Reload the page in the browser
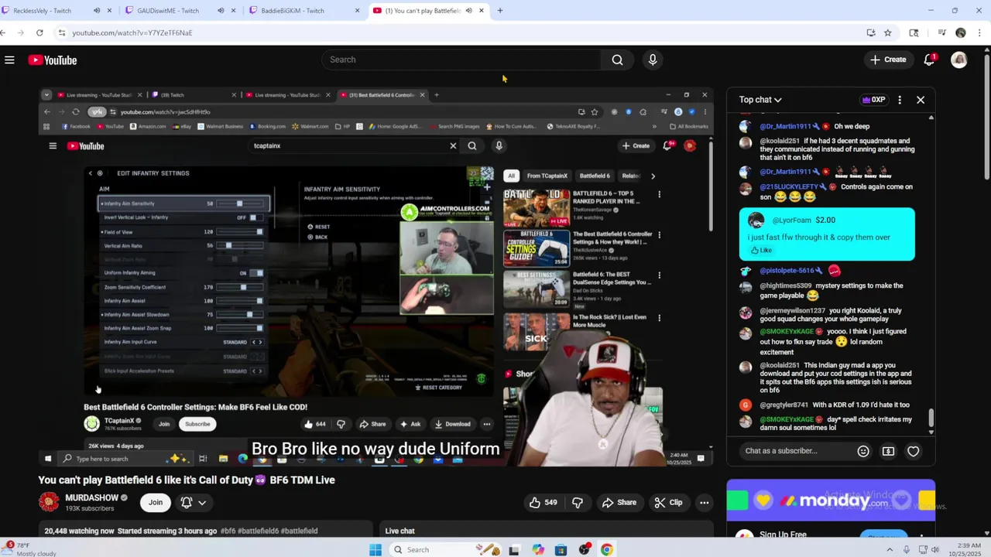This screenshot has width=991, height=557. point(39,32)
